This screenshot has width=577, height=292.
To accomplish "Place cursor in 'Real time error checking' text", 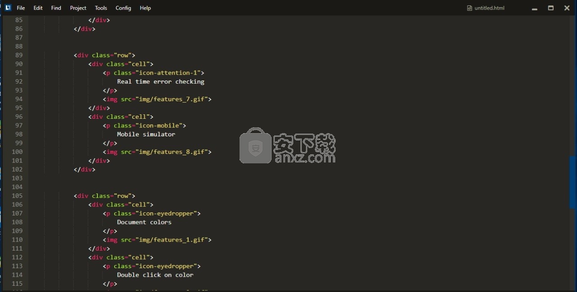I will pyautogui.click(x=161, y=81).
